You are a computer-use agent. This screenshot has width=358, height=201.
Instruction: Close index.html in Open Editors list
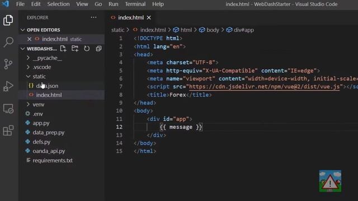tap(29, 39)
